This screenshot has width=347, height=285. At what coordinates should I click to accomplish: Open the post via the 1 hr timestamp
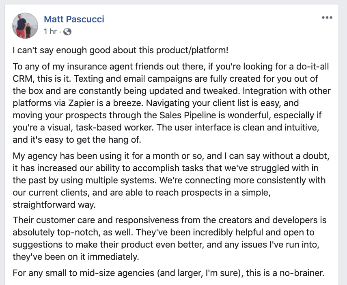50,31
